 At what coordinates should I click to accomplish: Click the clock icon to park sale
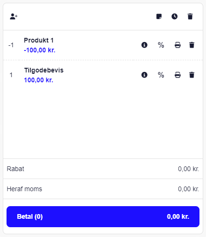pos(174,16)
